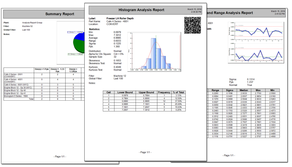
Task: Click the Skewness value '0.1653'
Action: (x=117, y=60)
